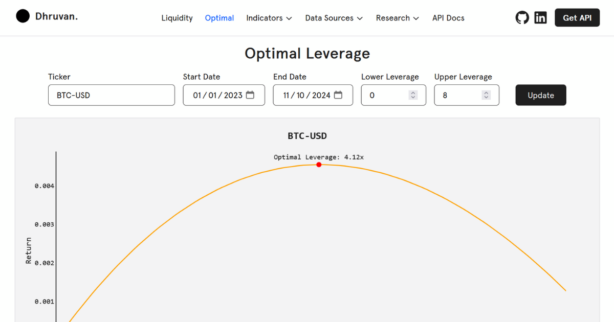The width and height of the screenshot is (614, 322).
Task: Click the Upper Leverage spinner arrows
Action: click(x=487, y=95)
